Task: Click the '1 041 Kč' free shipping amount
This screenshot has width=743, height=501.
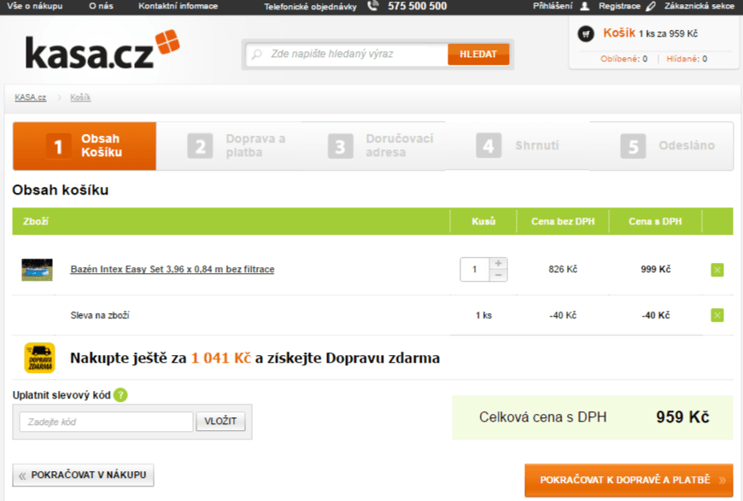Action: point(221,358)
